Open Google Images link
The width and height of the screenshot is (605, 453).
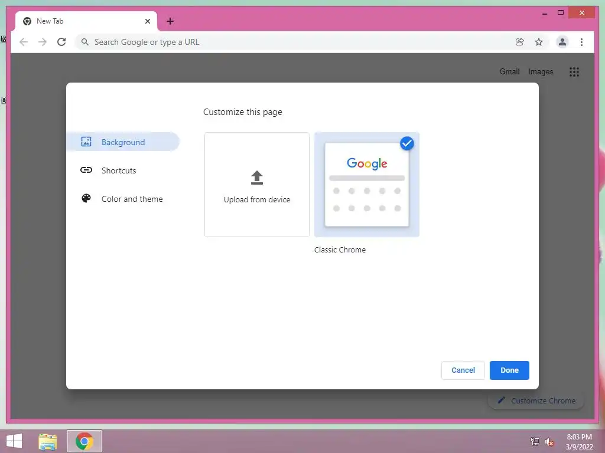[541, 71]
